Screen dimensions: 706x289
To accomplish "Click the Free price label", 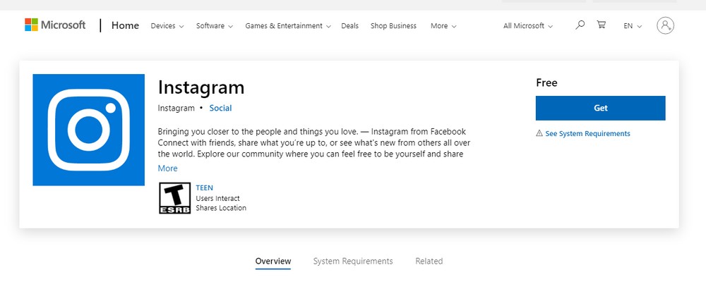I will pos(546,82).
